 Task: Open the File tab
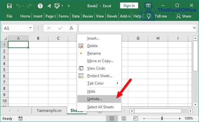pos(9,16)
